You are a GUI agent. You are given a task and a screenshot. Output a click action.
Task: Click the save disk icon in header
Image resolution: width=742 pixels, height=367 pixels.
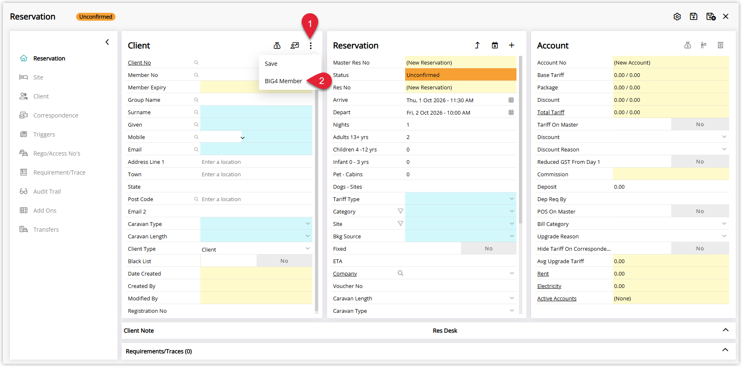(x=694, y=17)
